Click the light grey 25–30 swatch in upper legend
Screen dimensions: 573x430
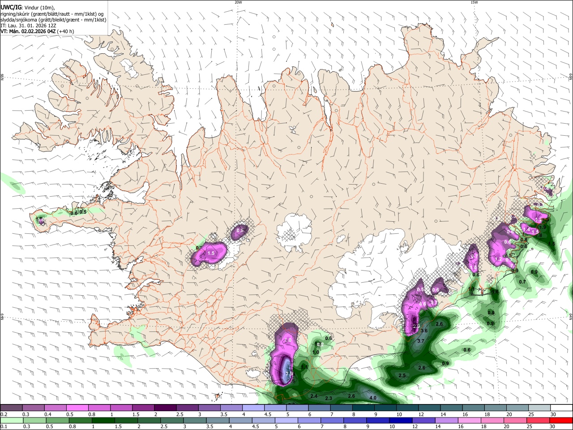pos(539,408)
